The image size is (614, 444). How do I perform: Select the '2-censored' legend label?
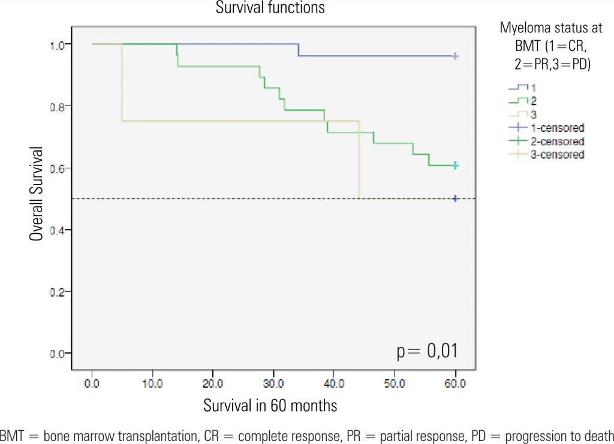point(557,141)
